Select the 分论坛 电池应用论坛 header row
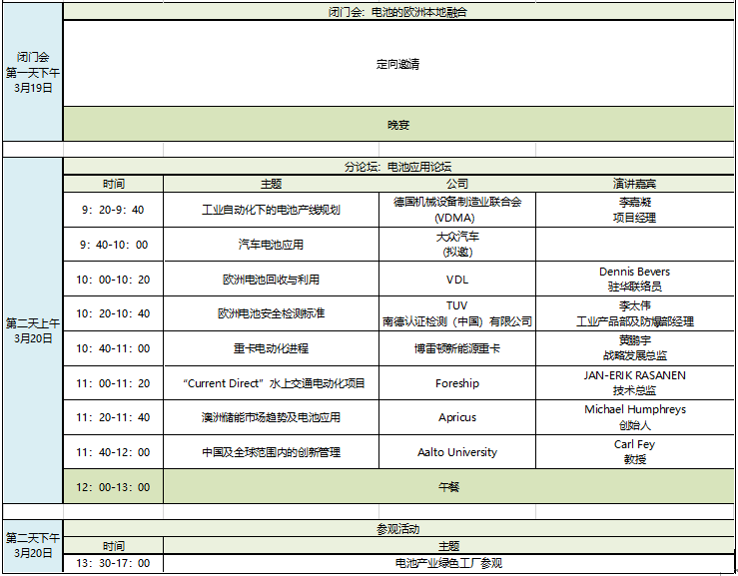 coord(397,167)
